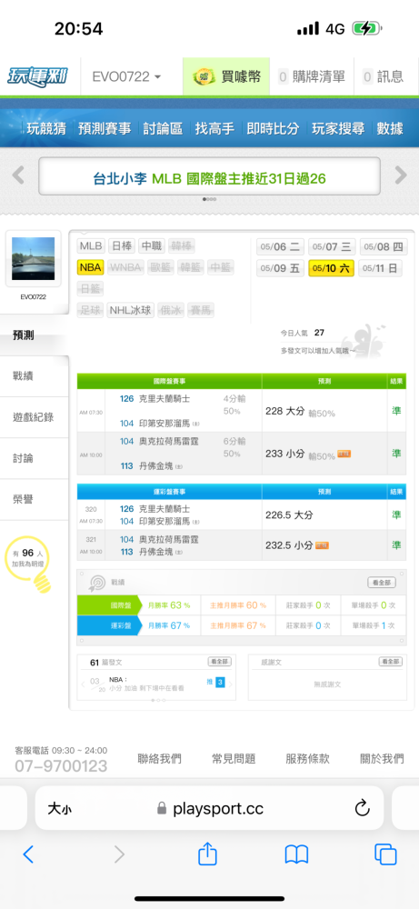Open 服務條款 footer link
Screen dimensions: 419x909
308,758
